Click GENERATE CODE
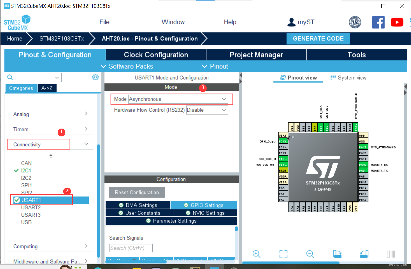 tap(318, 38)
